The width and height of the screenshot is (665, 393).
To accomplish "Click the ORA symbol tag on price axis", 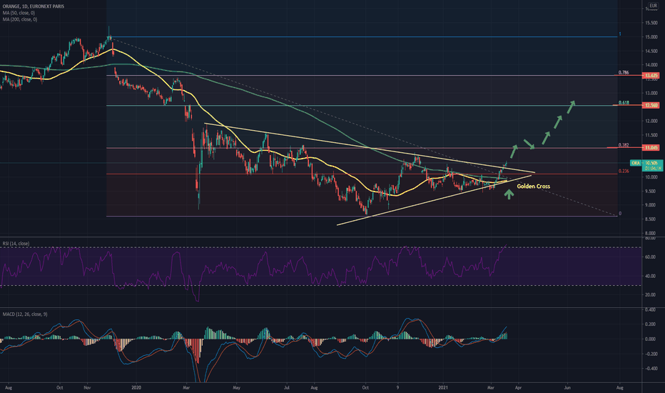I will 636,163.
